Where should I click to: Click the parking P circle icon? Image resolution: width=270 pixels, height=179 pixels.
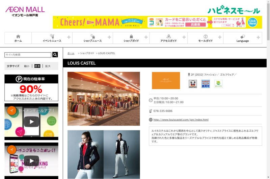(x=19, y=79)
